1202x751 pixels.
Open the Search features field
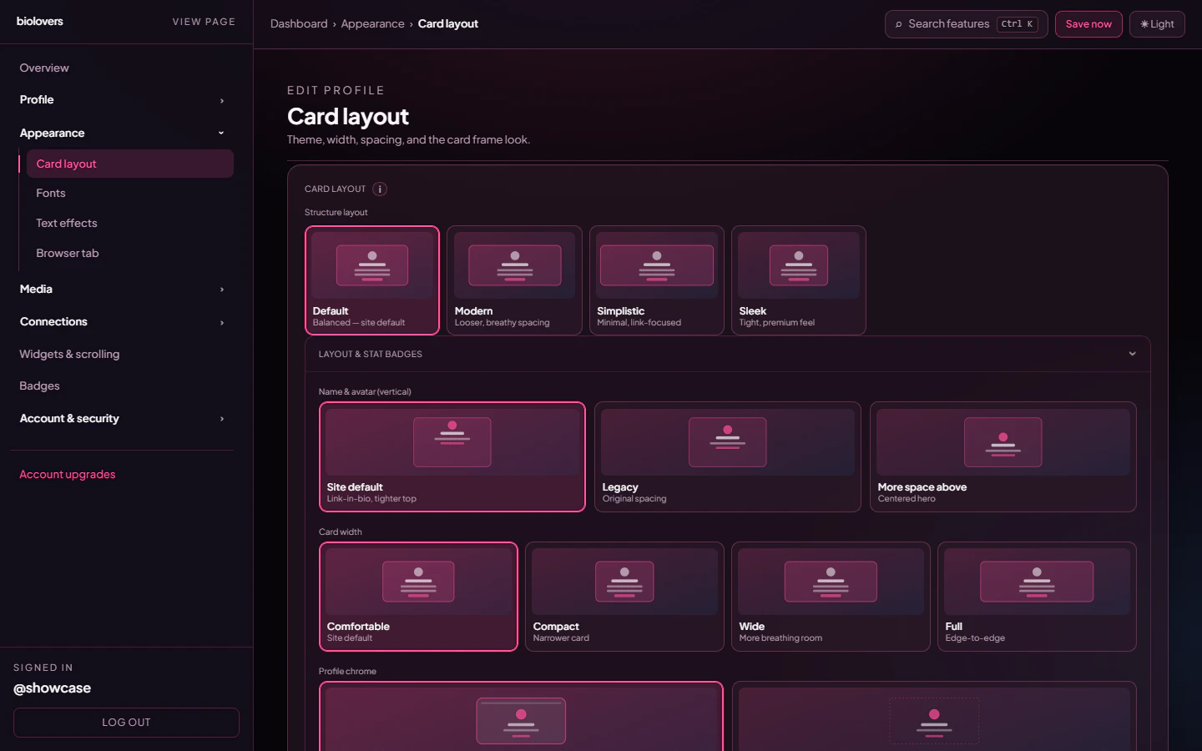click(x=966, y=24)
